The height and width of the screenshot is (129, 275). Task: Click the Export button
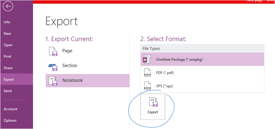pyautogui.click(x=153, y=107)
